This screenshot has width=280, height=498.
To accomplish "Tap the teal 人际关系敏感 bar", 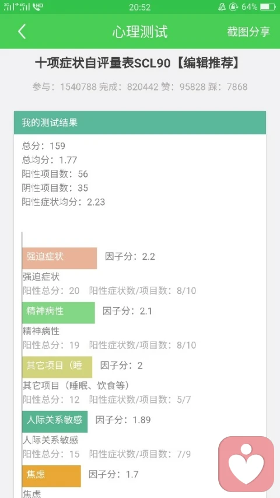I will [x=55, y=422].
